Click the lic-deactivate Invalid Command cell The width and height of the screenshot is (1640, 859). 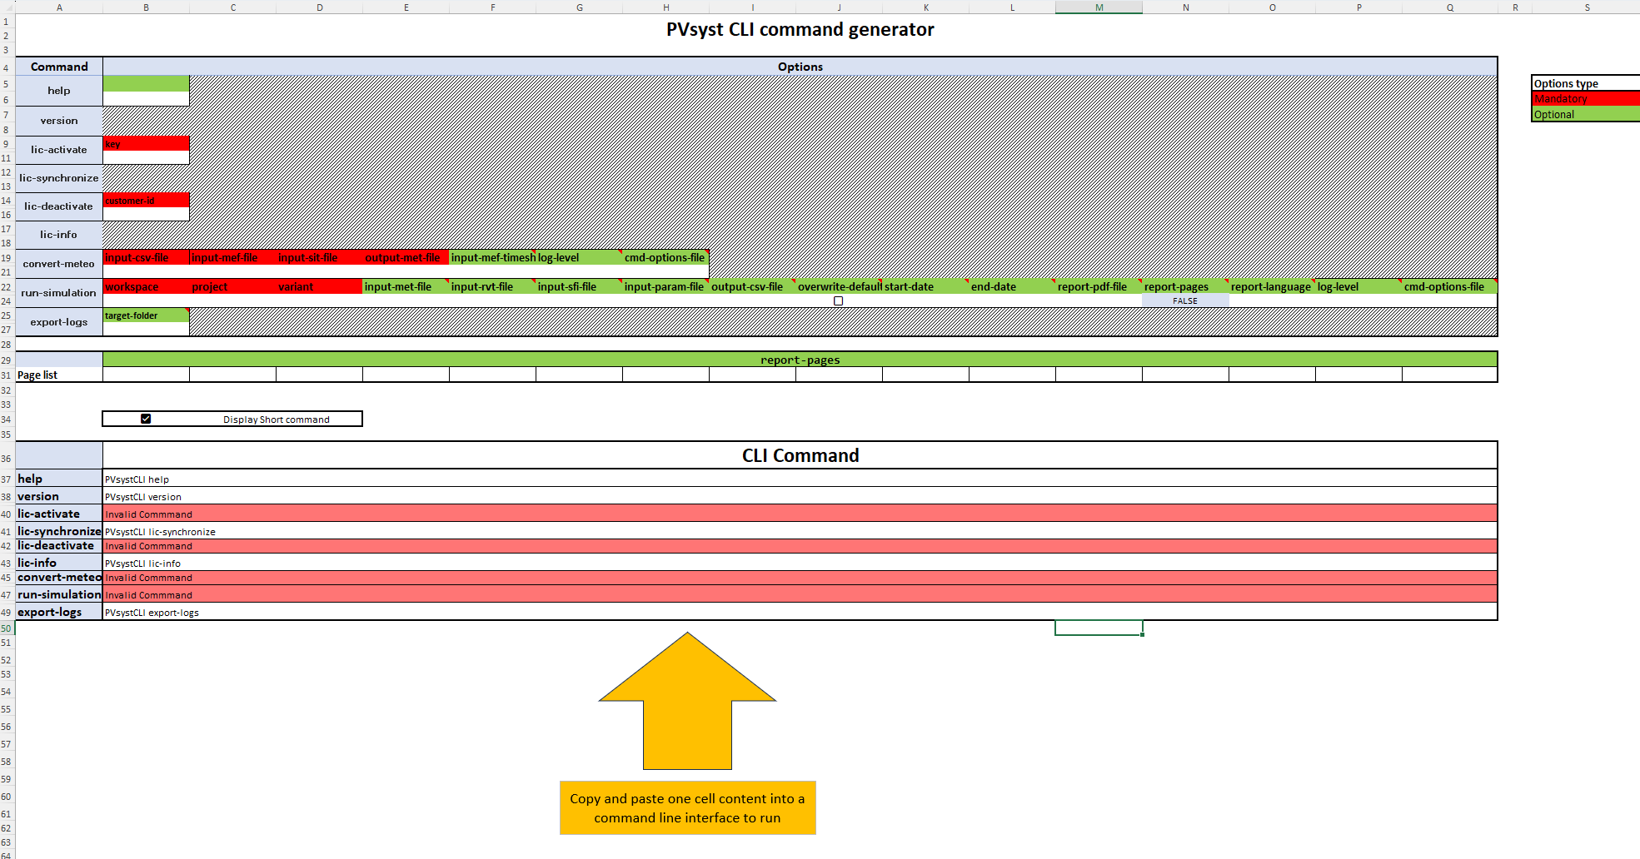[800, 546]
